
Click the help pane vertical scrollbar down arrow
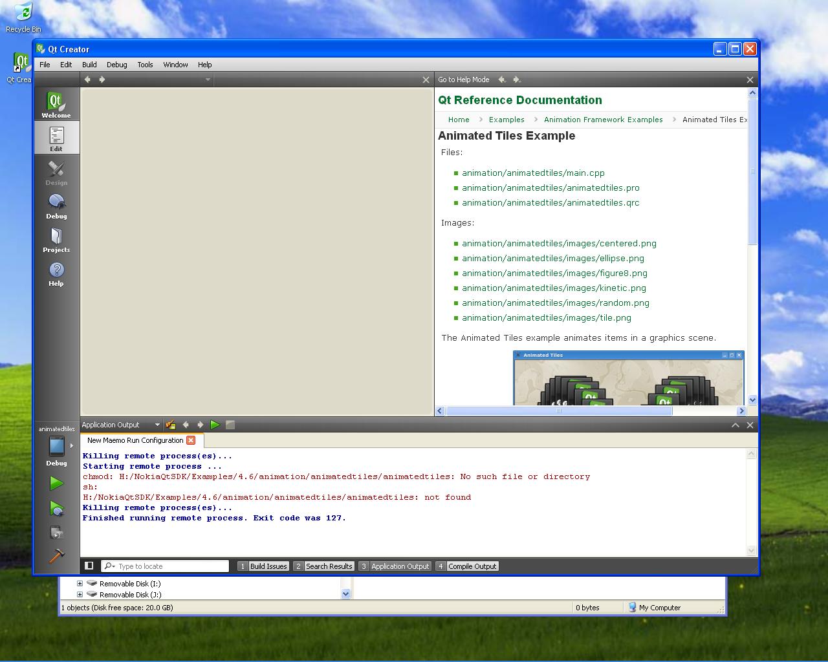(752, 400)
